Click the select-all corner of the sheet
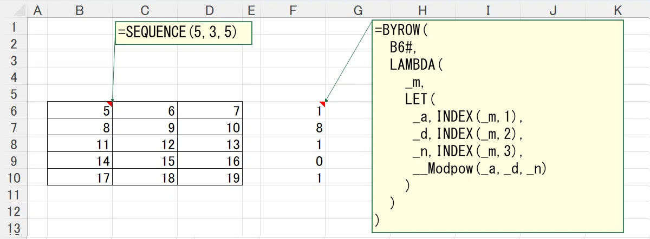 pyautogui.click(x=14, y=10)
